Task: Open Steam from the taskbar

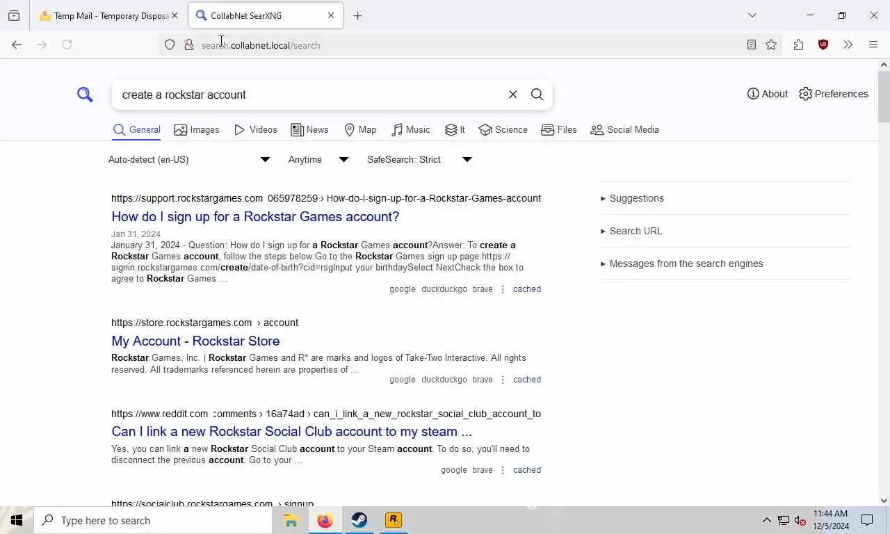Action: tap(359, 520)
